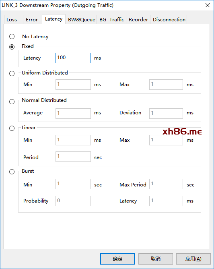Open the Disconnection tab
The image size is (214, 269).
169,20
